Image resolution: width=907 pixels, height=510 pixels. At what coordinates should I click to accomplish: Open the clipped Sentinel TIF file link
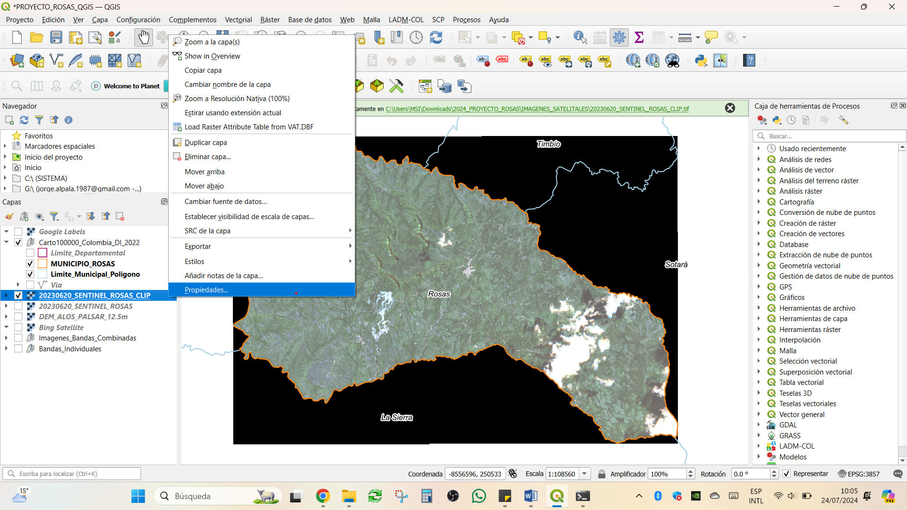click(x=537, y=109)
